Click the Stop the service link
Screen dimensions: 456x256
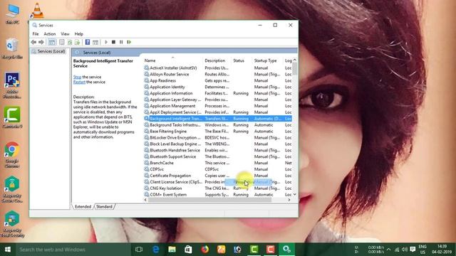coord(78,77)
